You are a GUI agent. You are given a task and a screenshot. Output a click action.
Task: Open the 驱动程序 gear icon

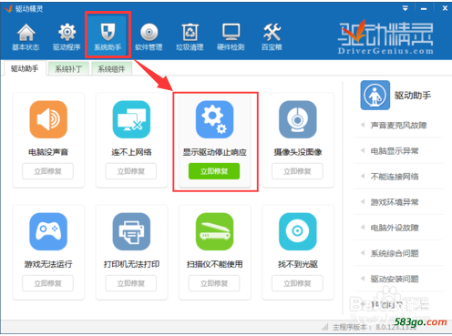[x=67, y=32]
